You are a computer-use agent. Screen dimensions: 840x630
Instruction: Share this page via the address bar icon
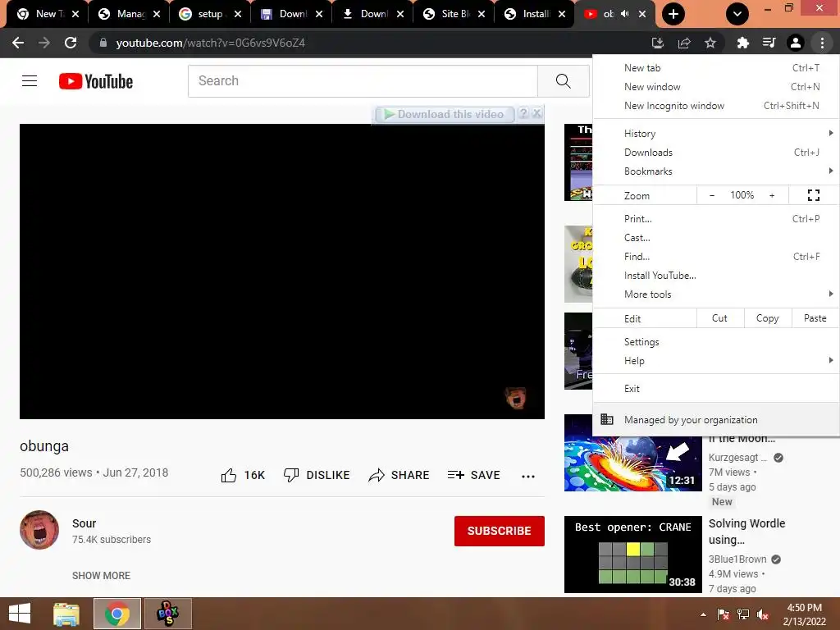coord(684,43)
